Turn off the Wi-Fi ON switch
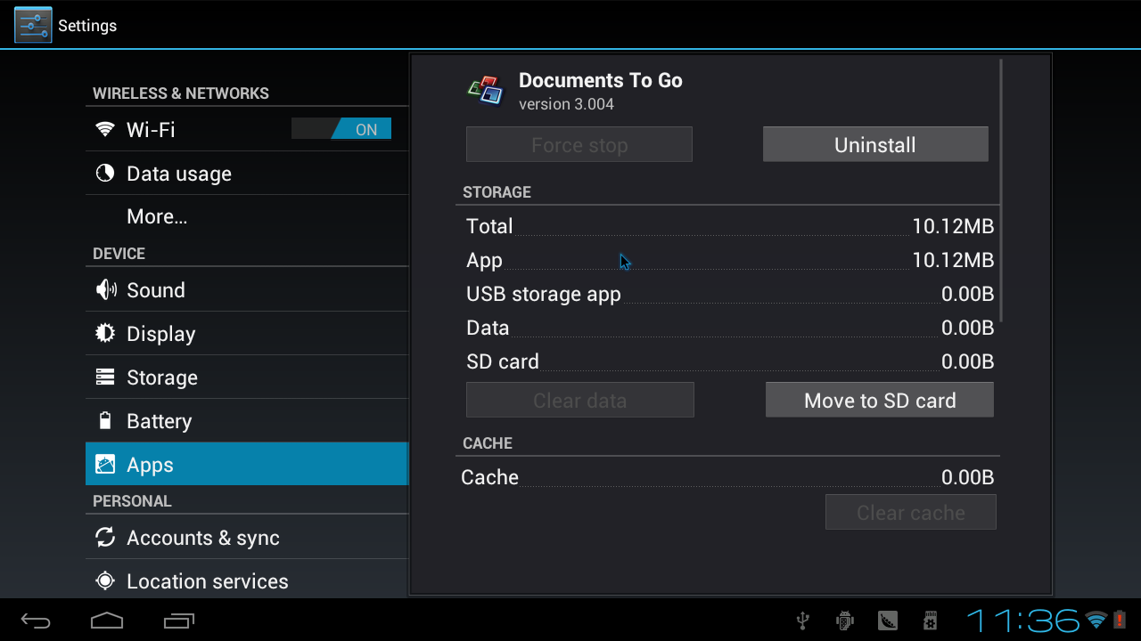Image resolution: width=1141 pixels, height=641 pixels. pyautogui.click(x=341, y=129)
